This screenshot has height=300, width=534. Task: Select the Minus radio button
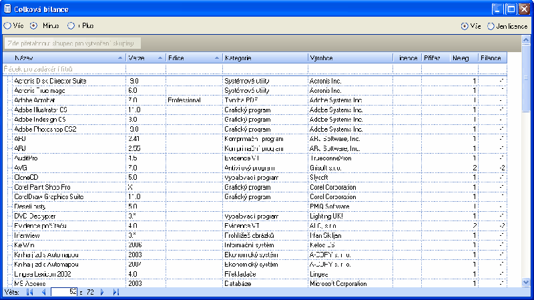click(34, 26)
